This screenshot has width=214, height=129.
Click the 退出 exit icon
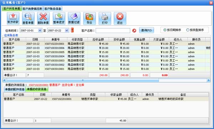point(120,19)
